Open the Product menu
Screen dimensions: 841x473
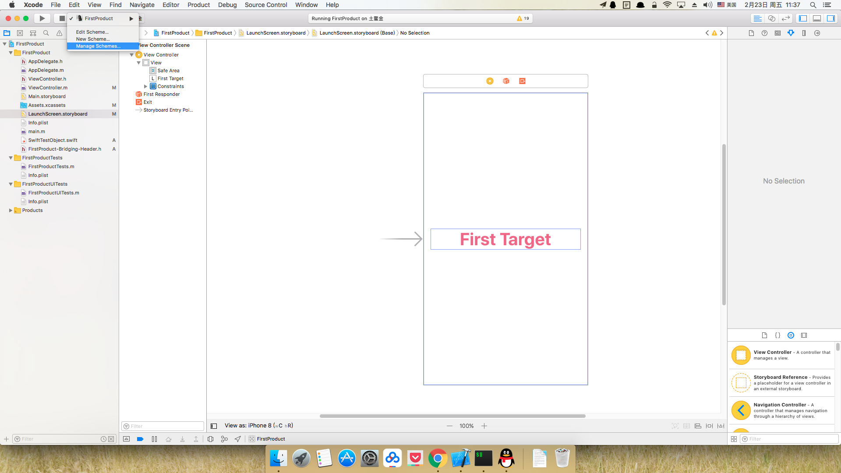(198, 5)
